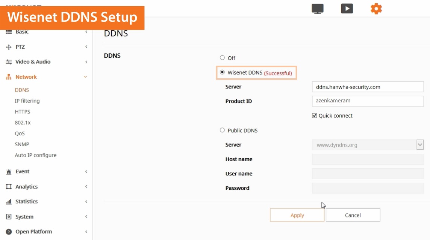Open the Analytics menu label
430x240 pixels.
point(27,187)
